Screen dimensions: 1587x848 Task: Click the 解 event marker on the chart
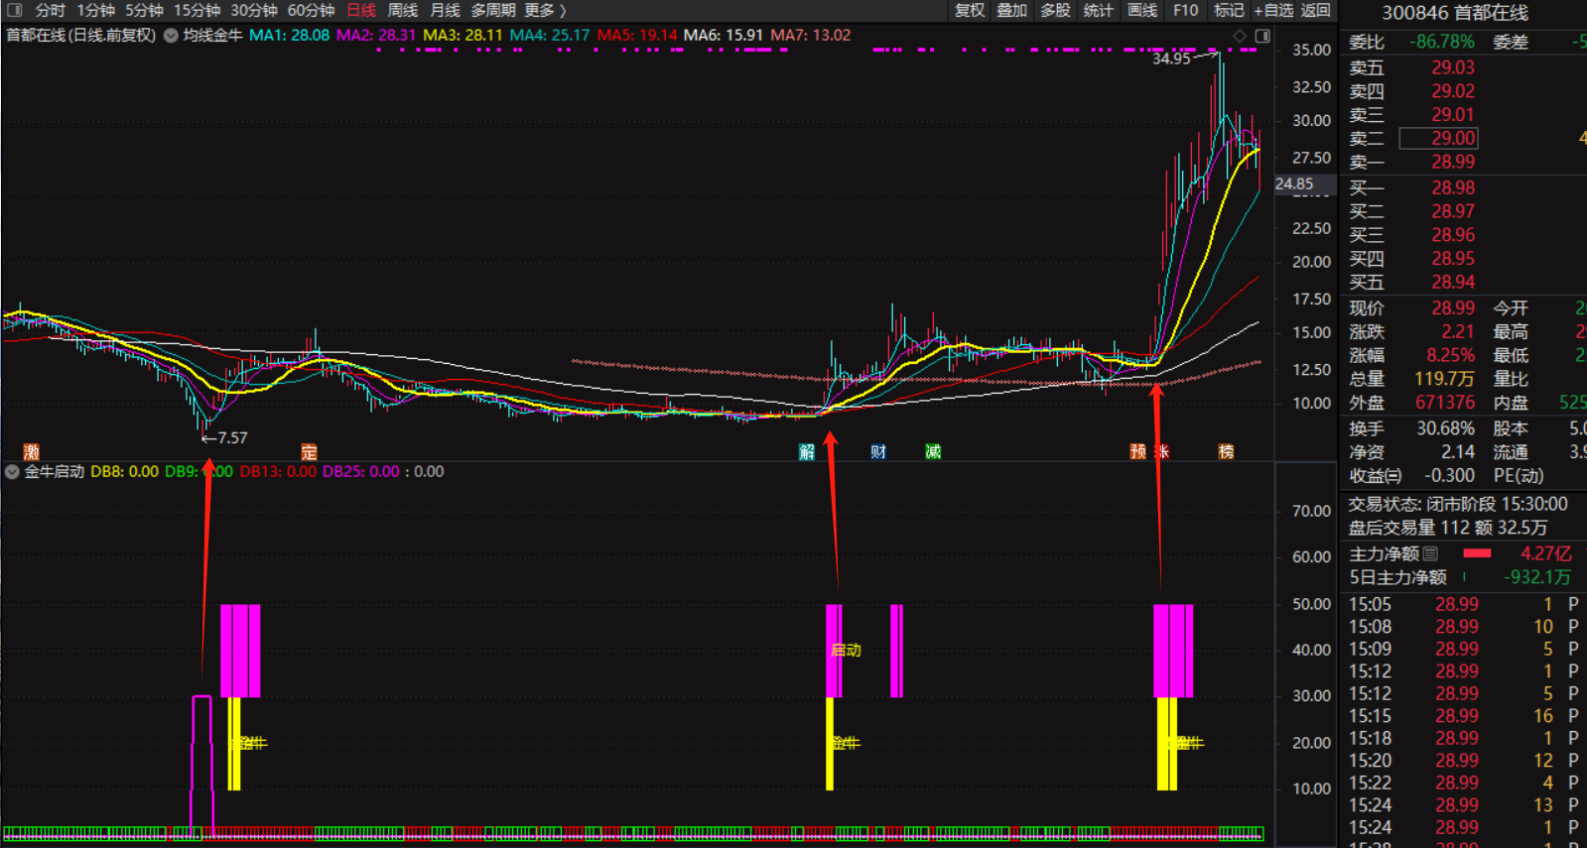[x=807, y=452]
